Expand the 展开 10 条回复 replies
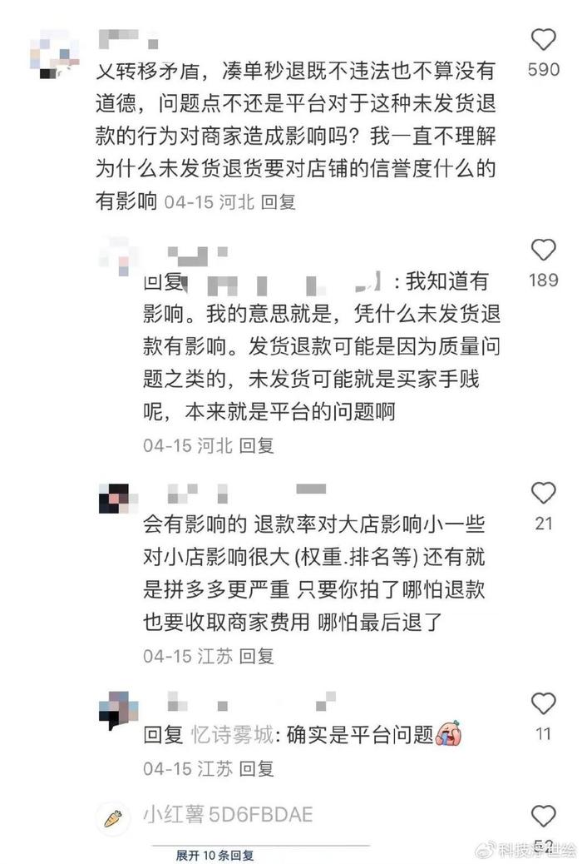The image size is (582, 864). click(215, 855)
